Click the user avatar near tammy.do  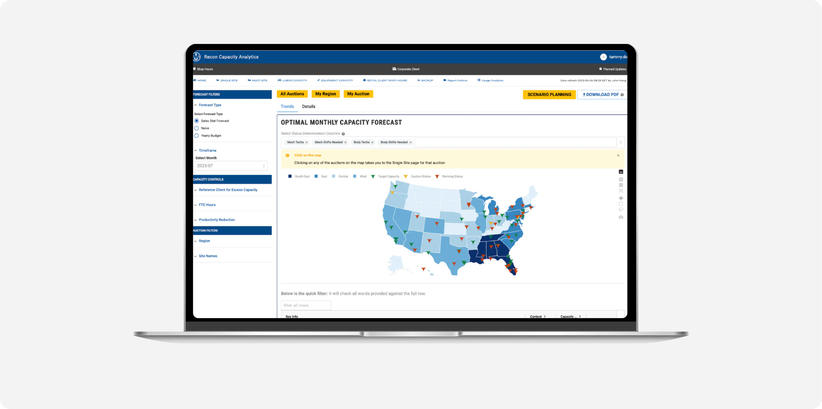(x=603, y=57)
